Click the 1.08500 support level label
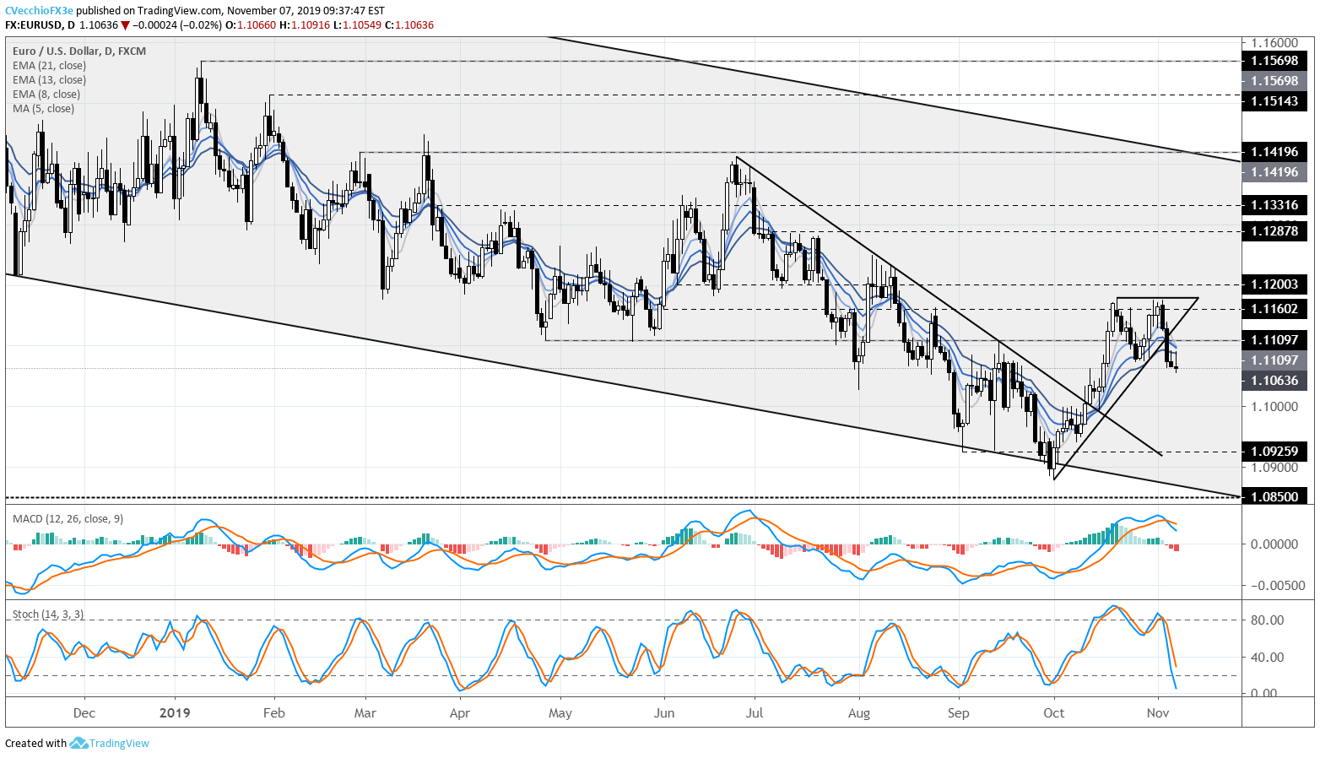 (x=1274, y=497)
